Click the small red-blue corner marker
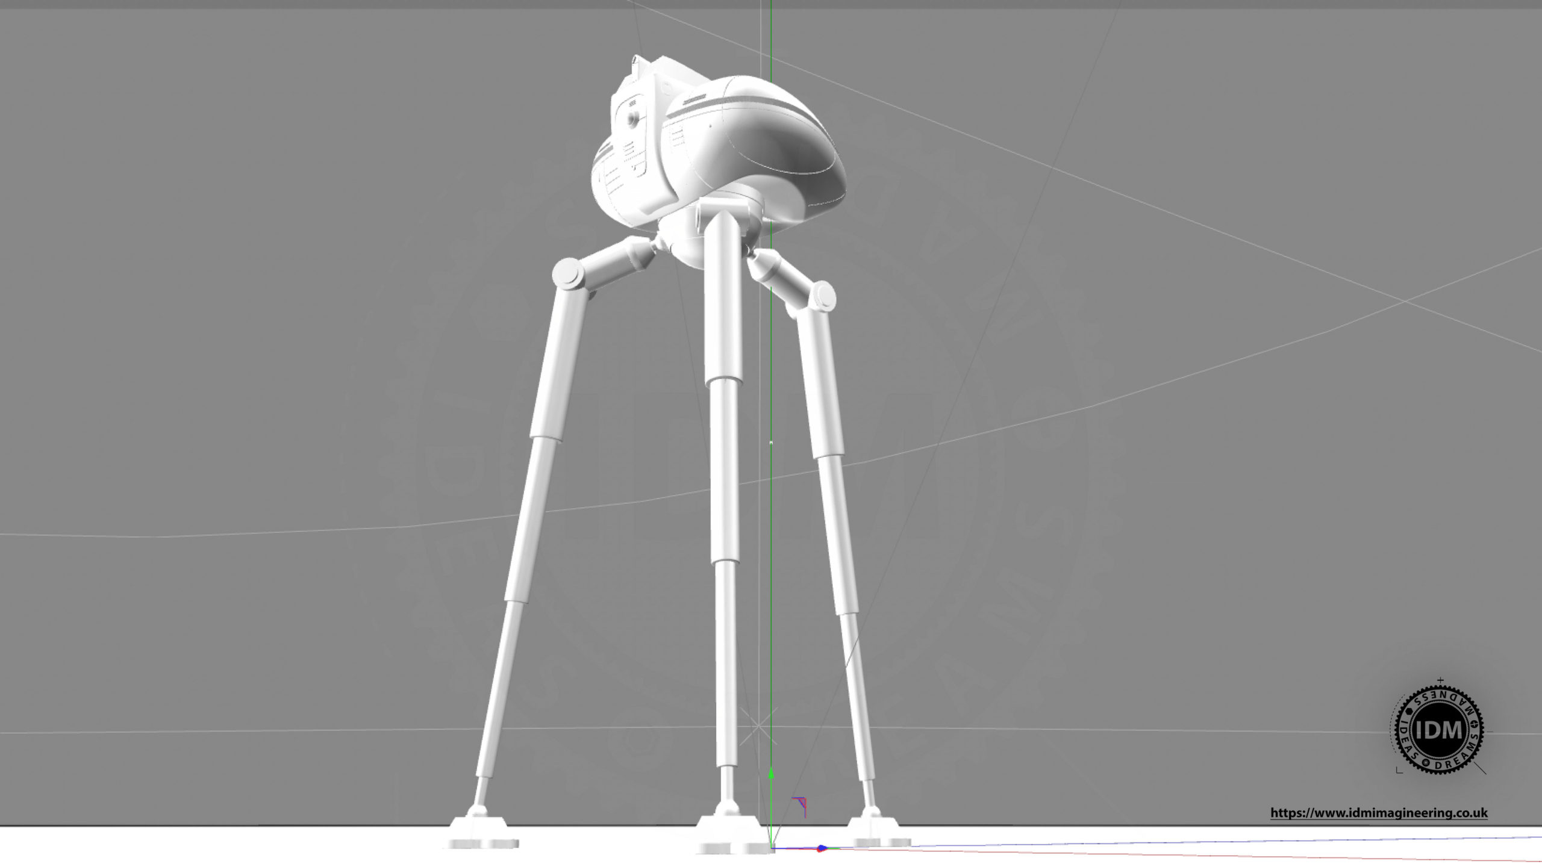Image resolution: width=1542 pixels, height=867 pixels. point(800,806)
